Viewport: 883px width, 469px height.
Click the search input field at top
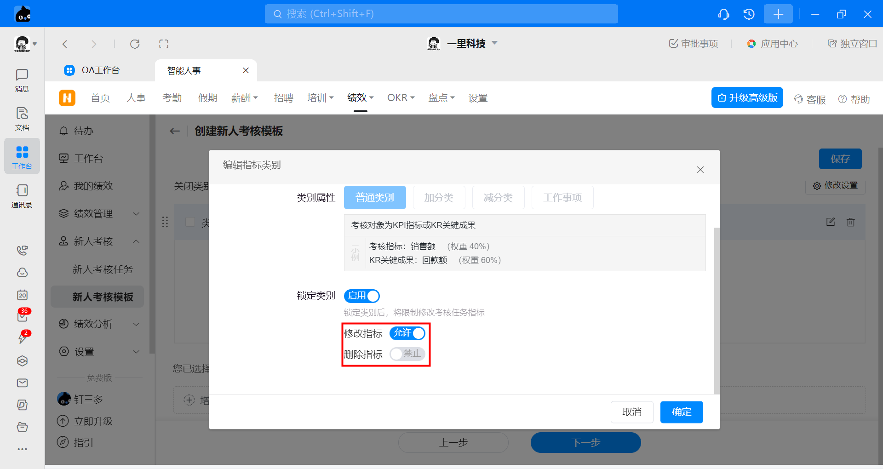pyautogui.click(x=441, y=14)
